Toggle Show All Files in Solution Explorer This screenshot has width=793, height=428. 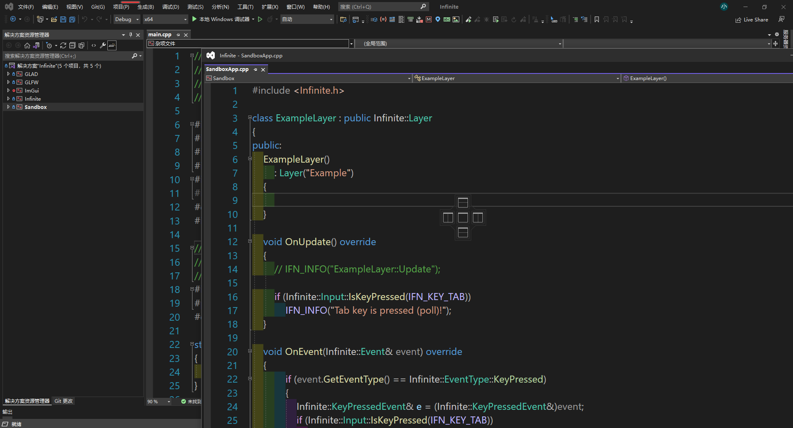click(x=81, y=45)
